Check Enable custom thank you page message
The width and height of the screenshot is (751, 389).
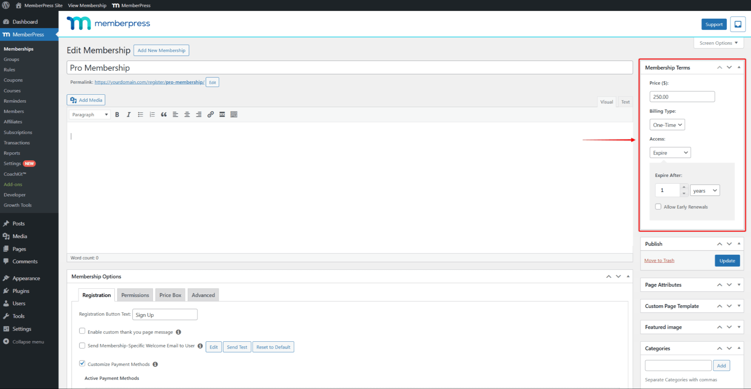coord(82,331)
